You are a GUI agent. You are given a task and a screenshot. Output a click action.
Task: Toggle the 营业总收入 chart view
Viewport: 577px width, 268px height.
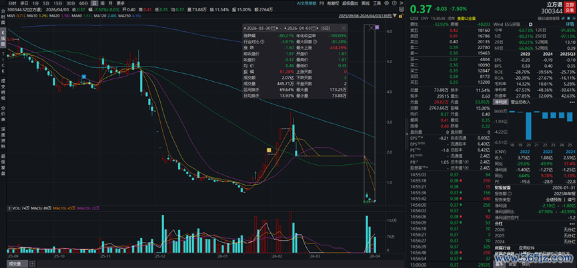(521, 102)
